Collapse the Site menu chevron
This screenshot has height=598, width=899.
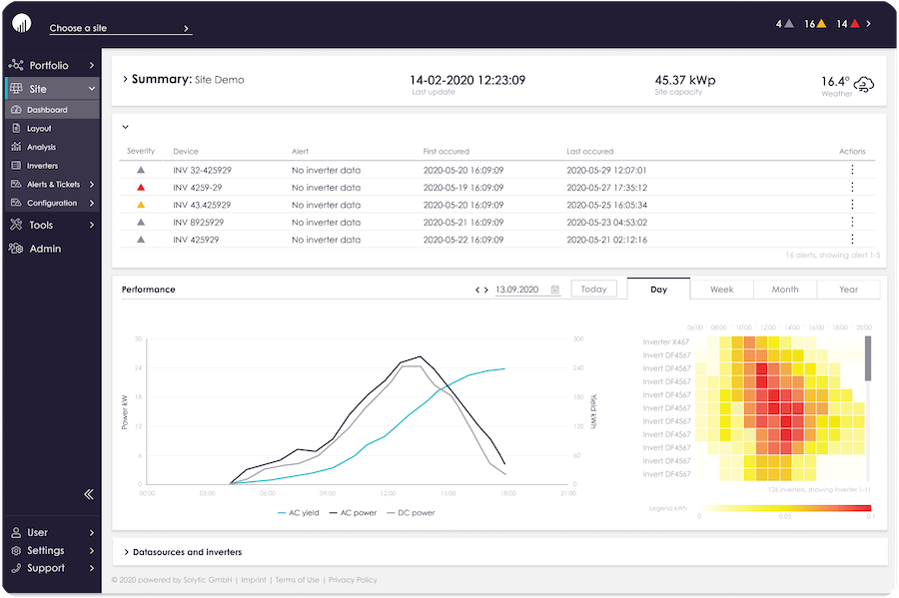(92, 89)
